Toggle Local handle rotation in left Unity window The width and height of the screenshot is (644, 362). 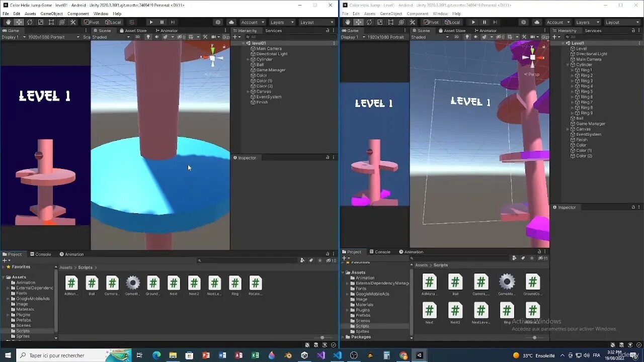coord(113,22)
